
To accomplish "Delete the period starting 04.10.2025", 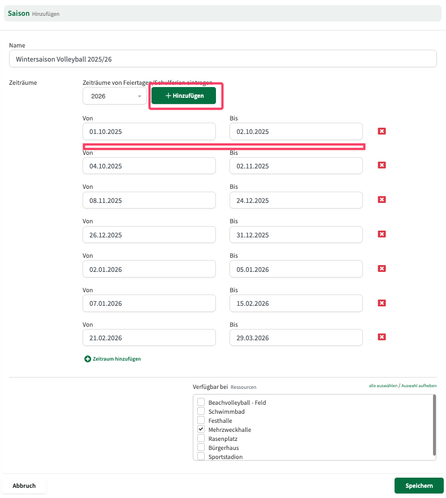I will 382,165.
